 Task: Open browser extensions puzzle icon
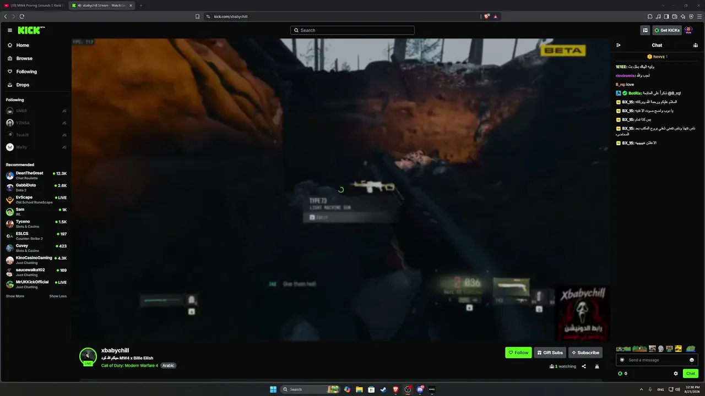pyautogui.click(x=650, y=16)
